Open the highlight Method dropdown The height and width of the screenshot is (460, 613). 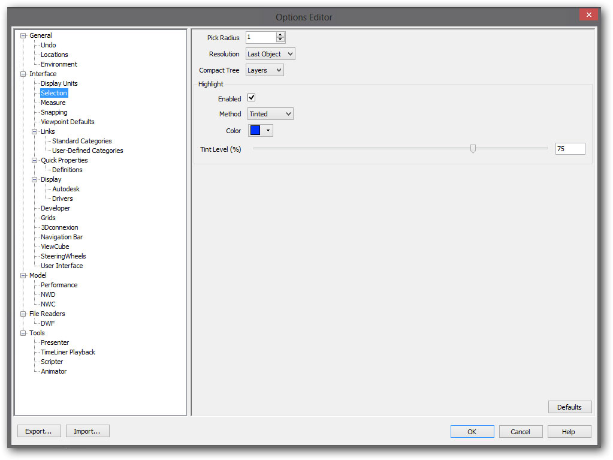(x=270, y=114)
